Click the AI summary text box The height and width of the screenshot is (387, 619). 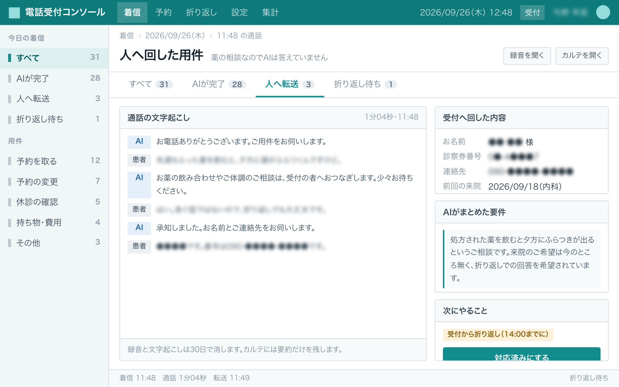point(522,259)
